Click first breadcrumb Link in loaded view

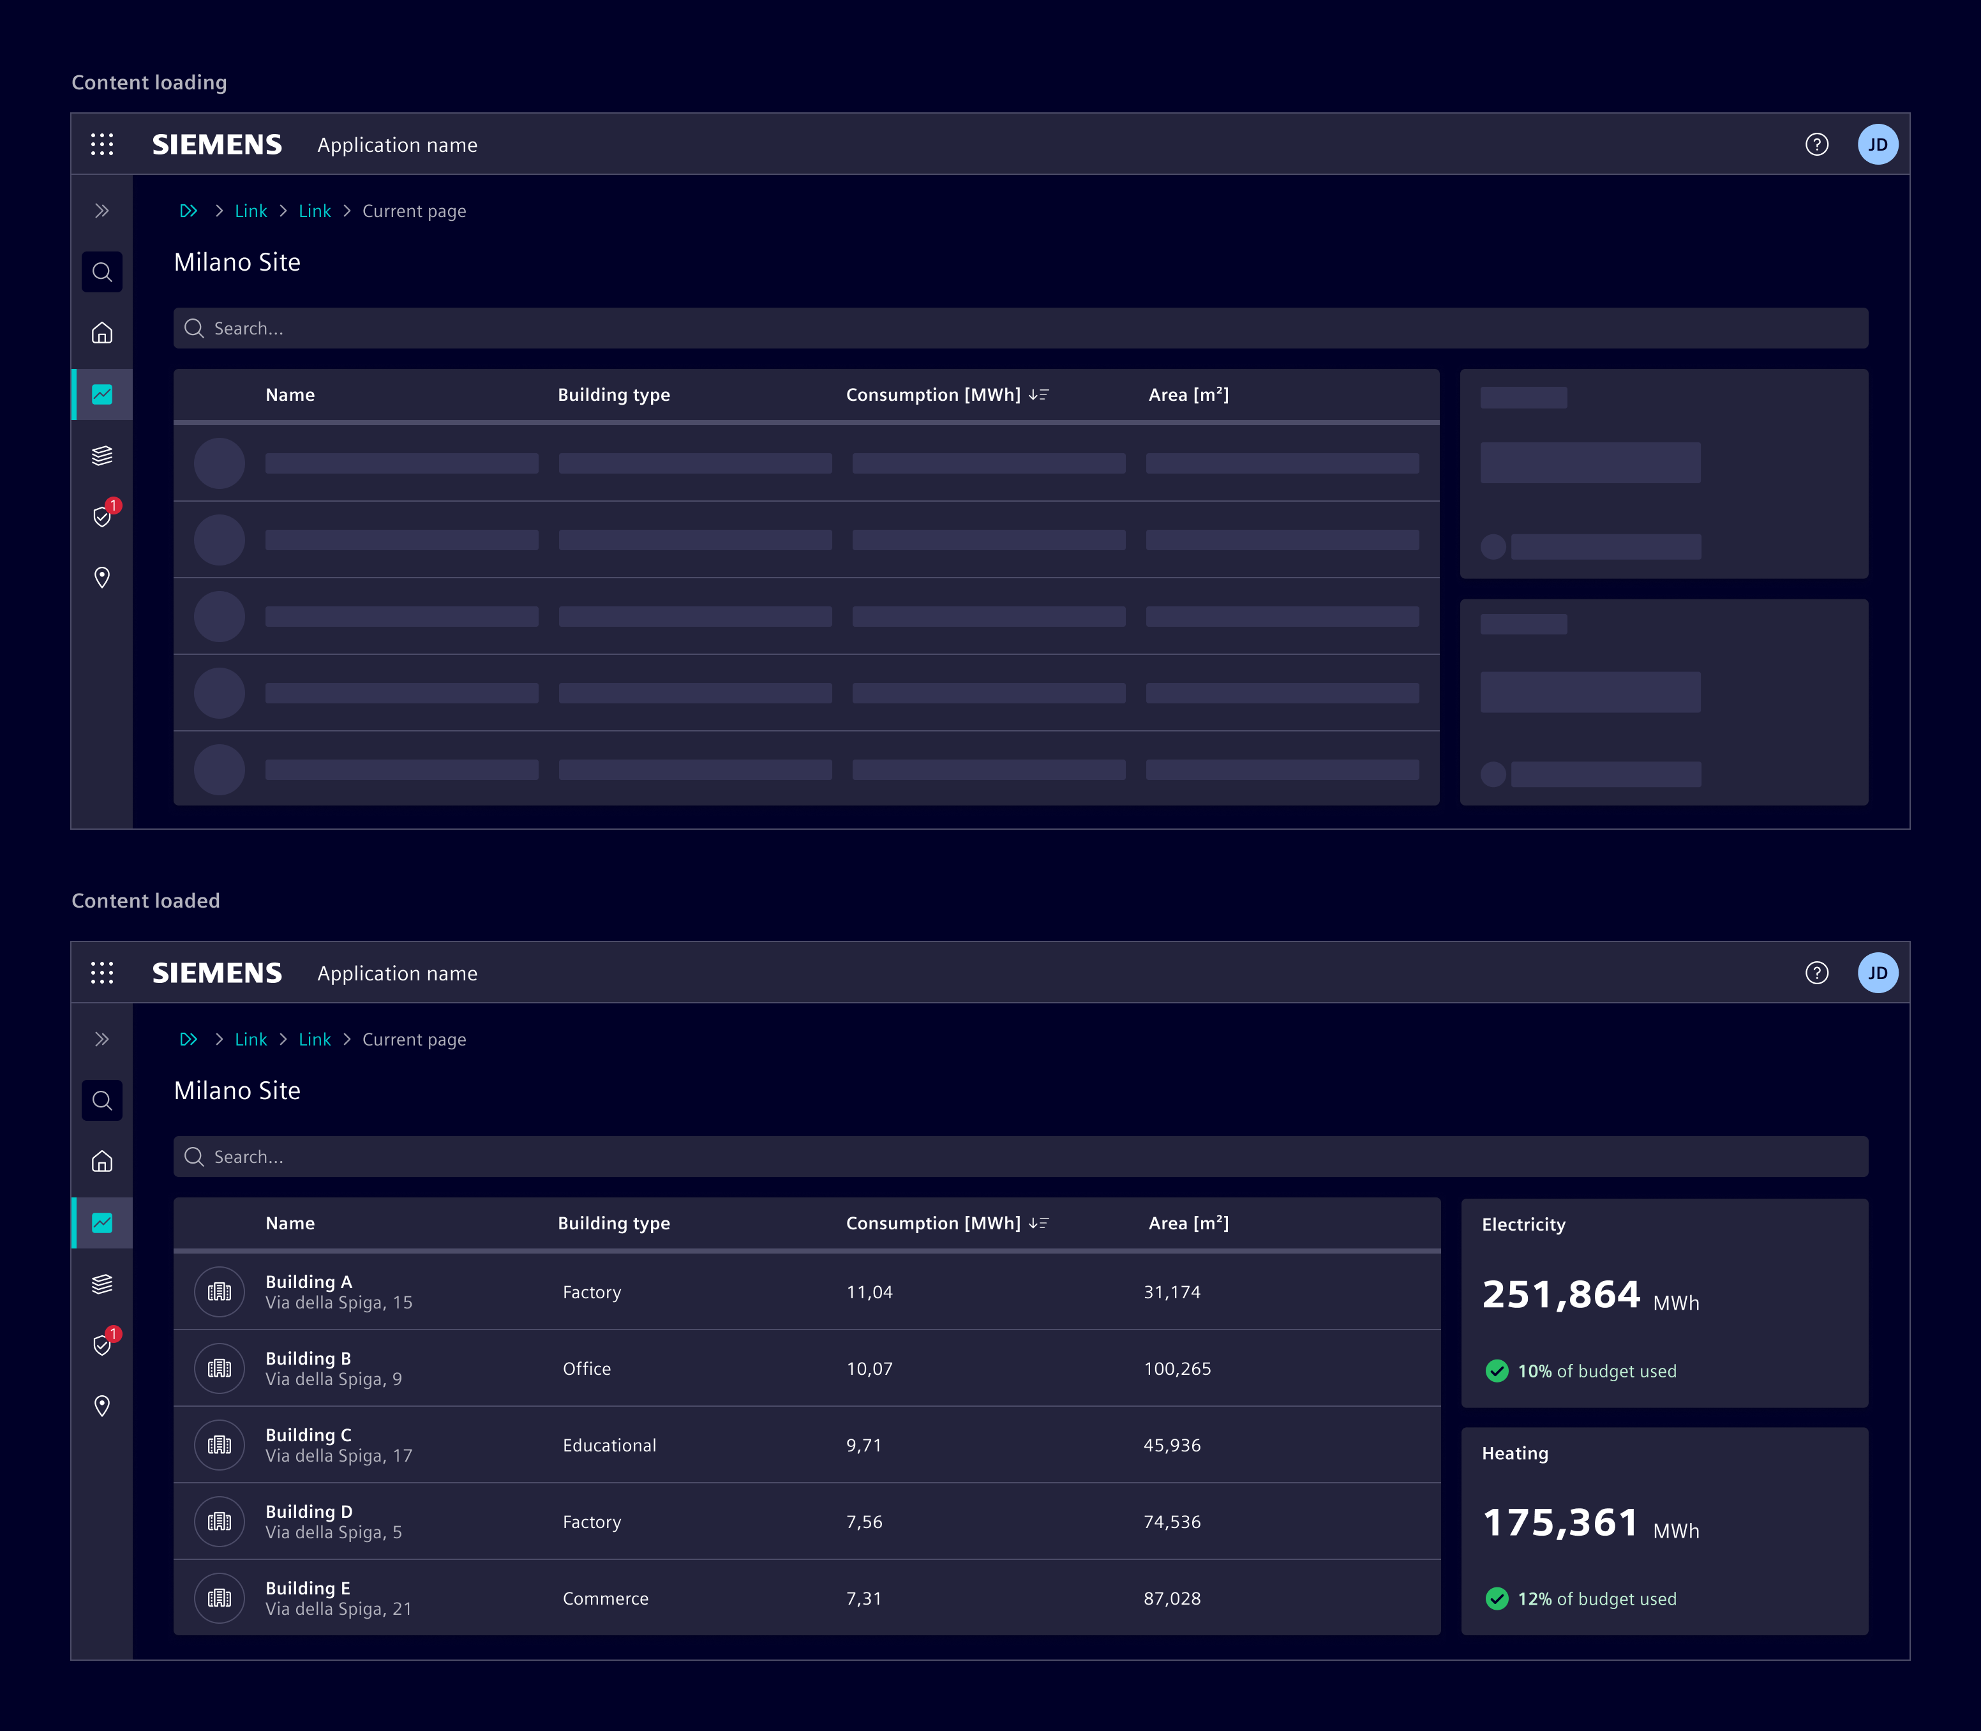click(x=250, y=1039)
